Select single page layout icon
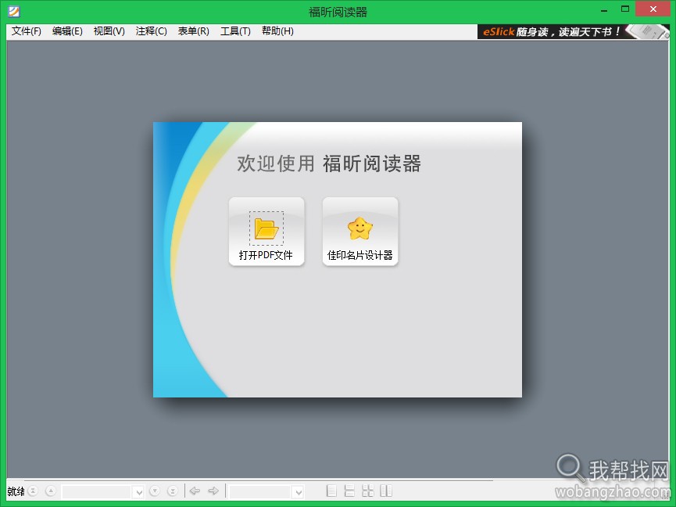This screenshot has width=676, height=507. coord(331,491)
